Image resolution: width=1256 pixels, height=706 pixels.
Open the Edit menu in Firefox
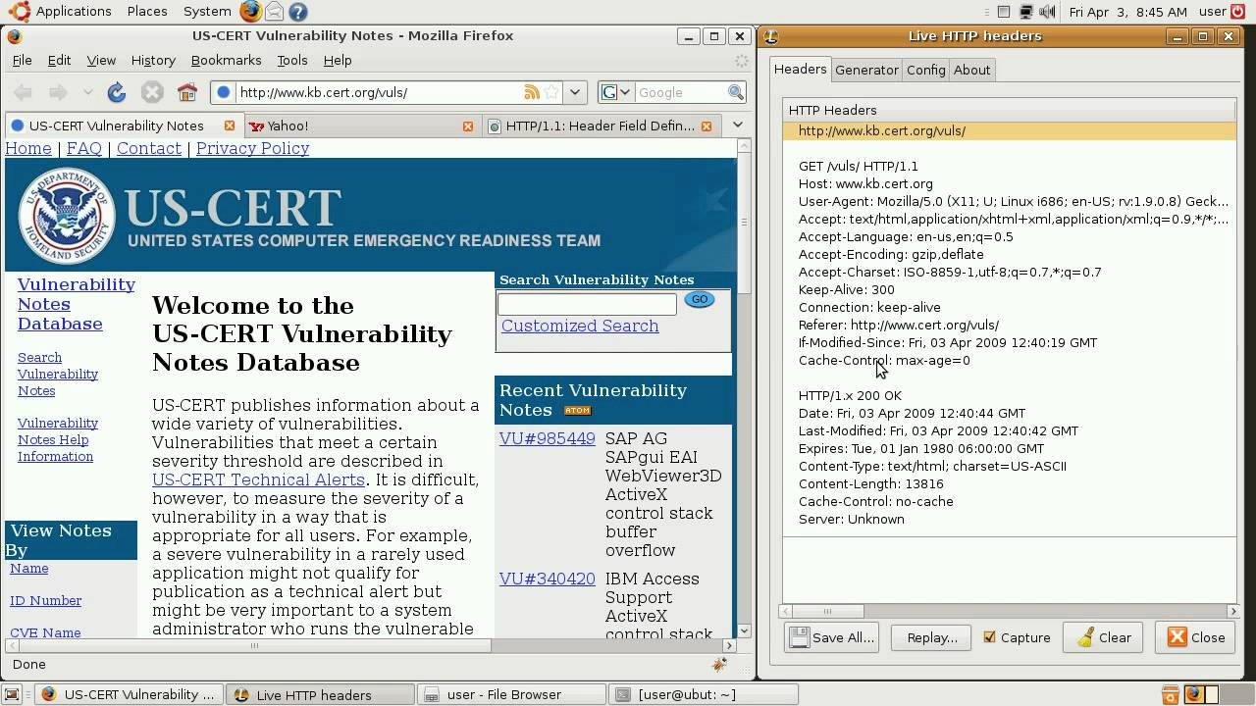point(59,60)
